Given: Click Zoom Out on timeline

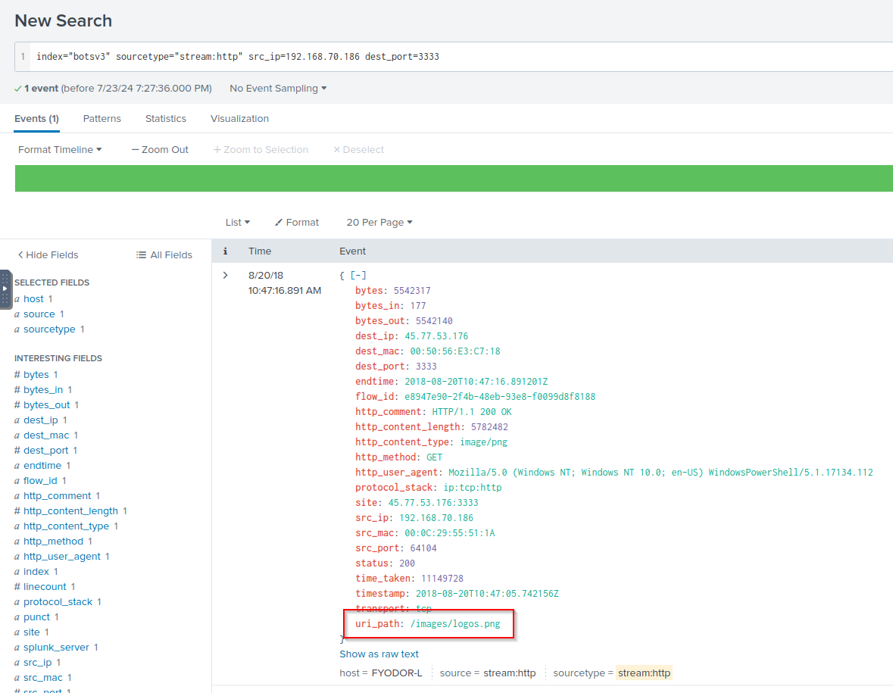Looking at the screenshot, I should click(x=160, y=150).
